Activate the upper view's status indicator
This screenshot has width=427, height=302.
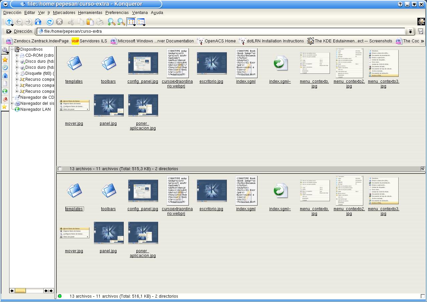click(x=60, y=169)
